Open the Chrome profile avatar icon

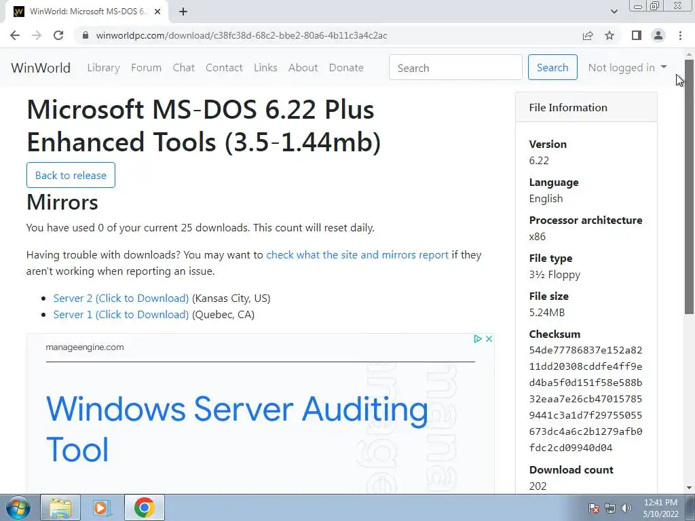point(658,35)
